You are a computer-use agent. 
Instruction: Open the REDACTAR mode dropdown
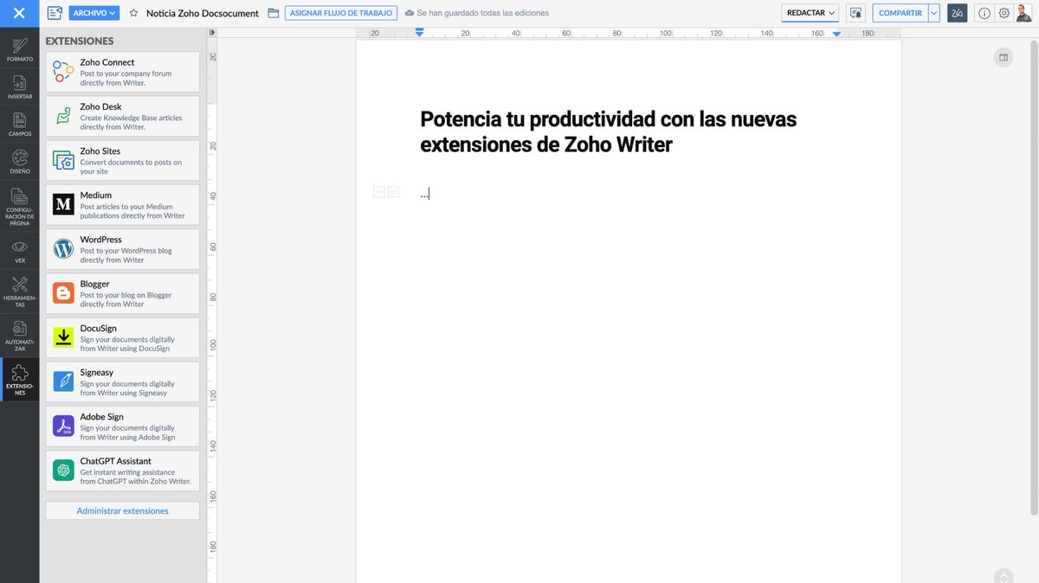coord(810,13)
